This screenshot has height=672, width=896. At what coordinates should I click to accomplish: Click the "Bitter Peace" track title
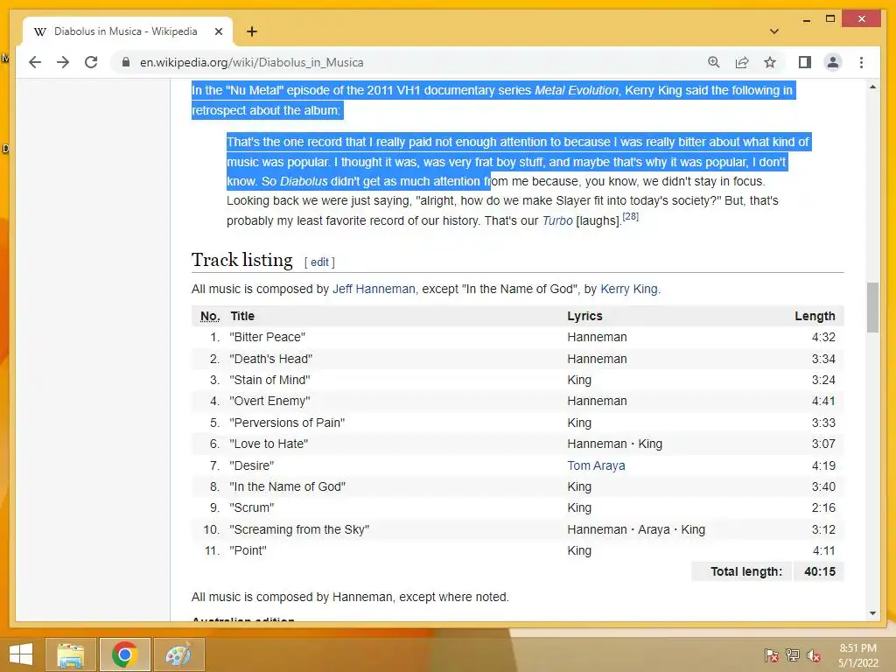click(x=268, y=337)
